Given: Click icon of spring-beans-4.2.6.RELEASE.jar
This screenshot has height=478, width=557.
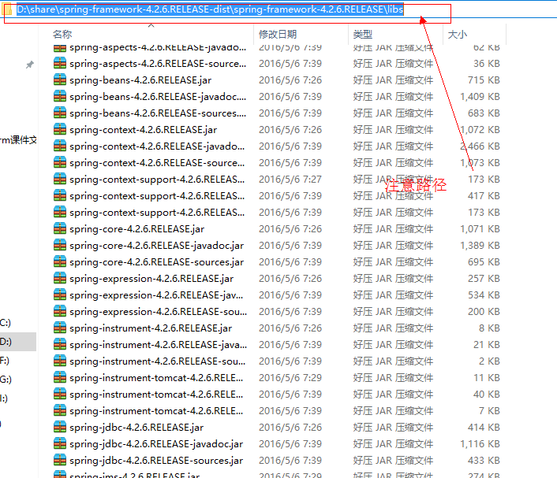Looking at the screenshot, I should point(60,80).
